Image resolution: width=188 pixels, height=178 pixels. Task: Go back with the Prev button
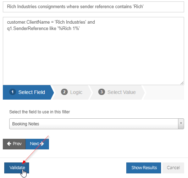(14, 144)
